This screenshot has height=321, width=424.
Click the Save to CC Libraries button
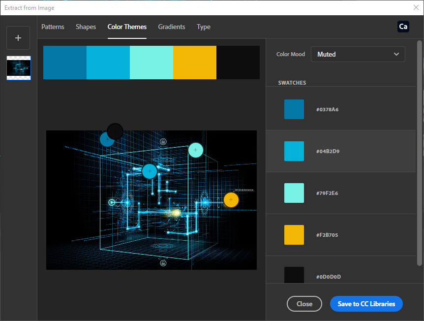coord(366,304)
